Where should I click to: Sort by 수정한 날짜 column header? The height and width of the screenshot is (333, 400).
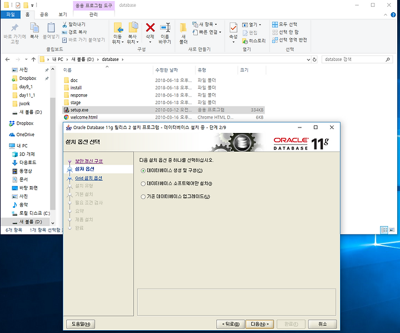(167, 70)
